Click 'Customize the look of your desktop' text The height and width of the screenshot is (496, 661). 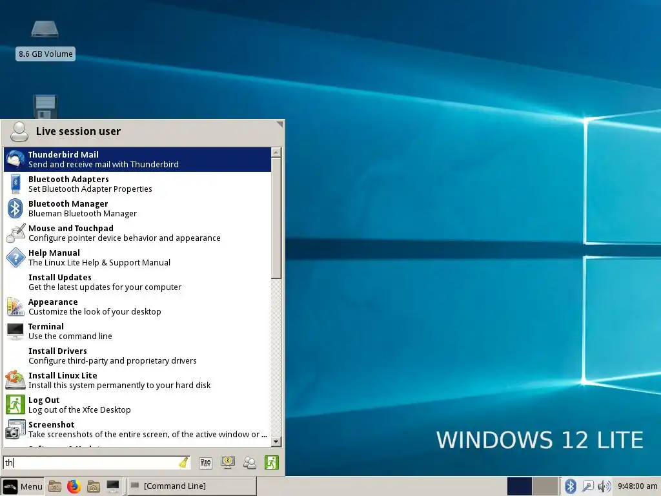coord(94,312)
